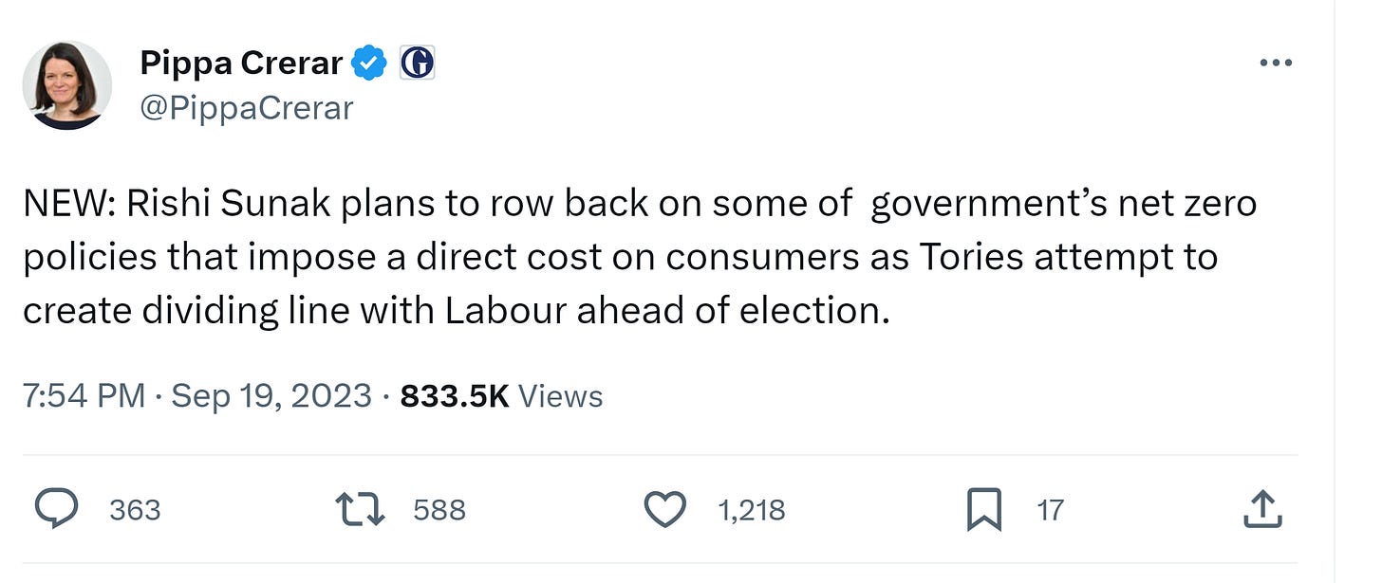Open Pippa Crerar's profile photo
This screenshot has height=583, width=1382.
click(66, 85)
